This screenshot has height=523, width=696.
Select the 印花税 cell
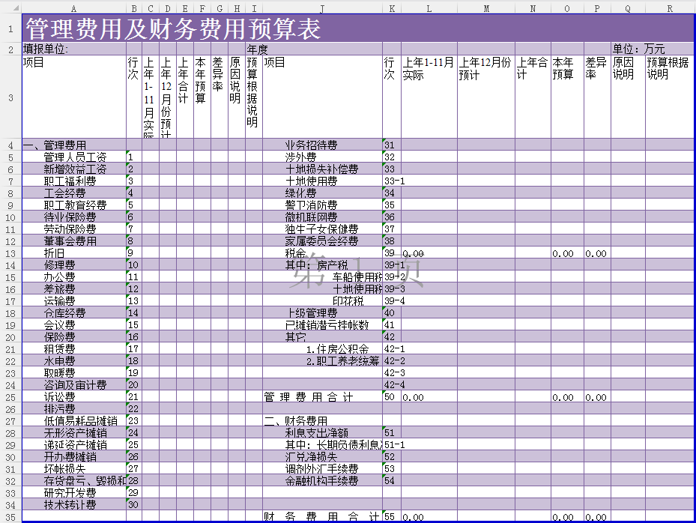coord(348,301)
